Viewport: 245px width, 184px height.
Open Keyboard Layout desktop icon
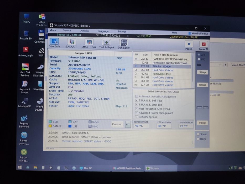pyautogui.click(x=25, y=87)
